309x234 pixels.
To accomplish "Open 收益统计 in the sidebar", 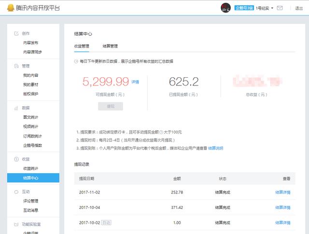I will pyautogui.click(x=30, y=168).
